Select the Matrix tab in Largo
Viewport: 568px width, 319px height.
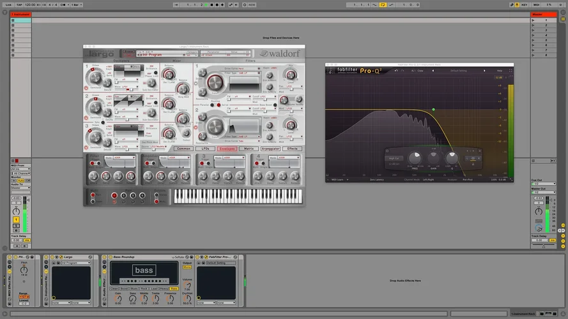[x=249, y=149]
